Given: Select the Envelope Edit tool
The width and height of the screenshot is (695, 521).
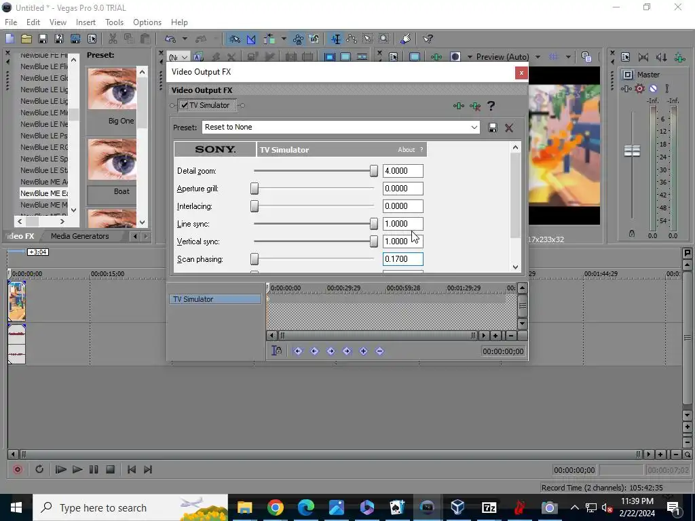Looking at the screenshot, I should tap(352, 39).
